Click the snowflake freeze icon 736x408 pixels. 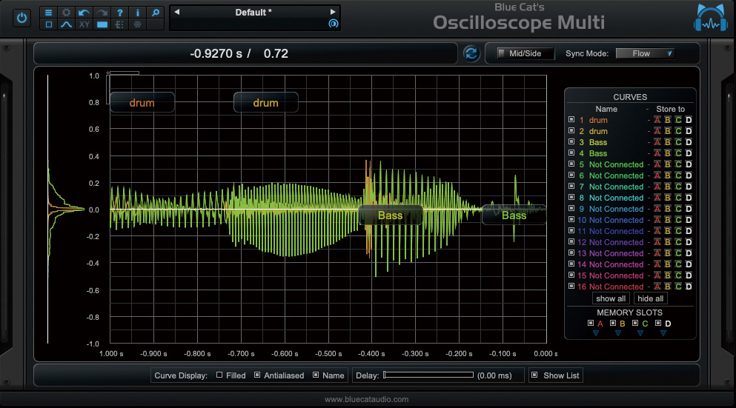(138, 24)
